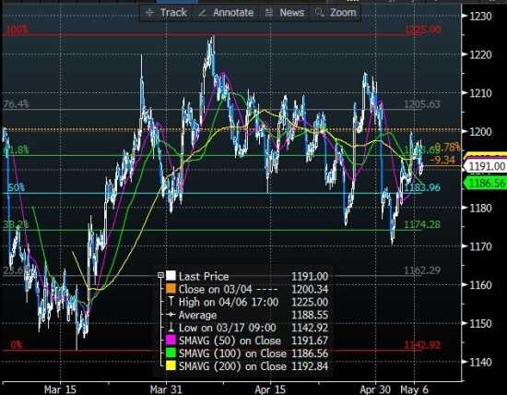
Task: Collapse the legend using the minus box
Action: point(160,276)
